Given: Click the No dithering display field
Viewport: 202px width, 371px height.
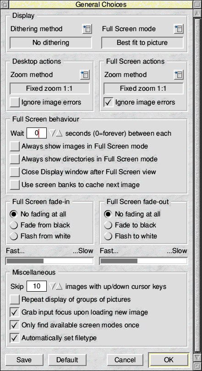Looking at the screenshot, I should (x=50, y=43).
